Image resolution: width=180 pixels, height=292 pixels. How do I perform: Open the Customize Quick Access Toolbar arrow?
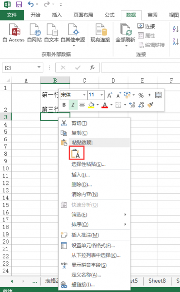tap(61, 4)
